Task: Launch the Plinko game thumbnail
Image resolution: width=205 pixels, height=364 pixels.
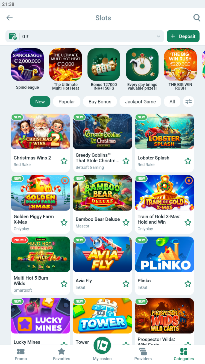Action: coord(165,254)
